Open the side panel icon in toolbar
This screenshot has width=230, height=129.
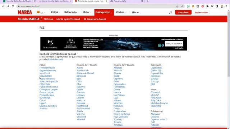[x=217, y=6]
